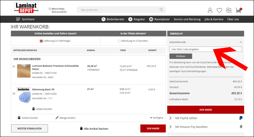
Task: Open Service und Beratung menu
Action: (187, 19)
